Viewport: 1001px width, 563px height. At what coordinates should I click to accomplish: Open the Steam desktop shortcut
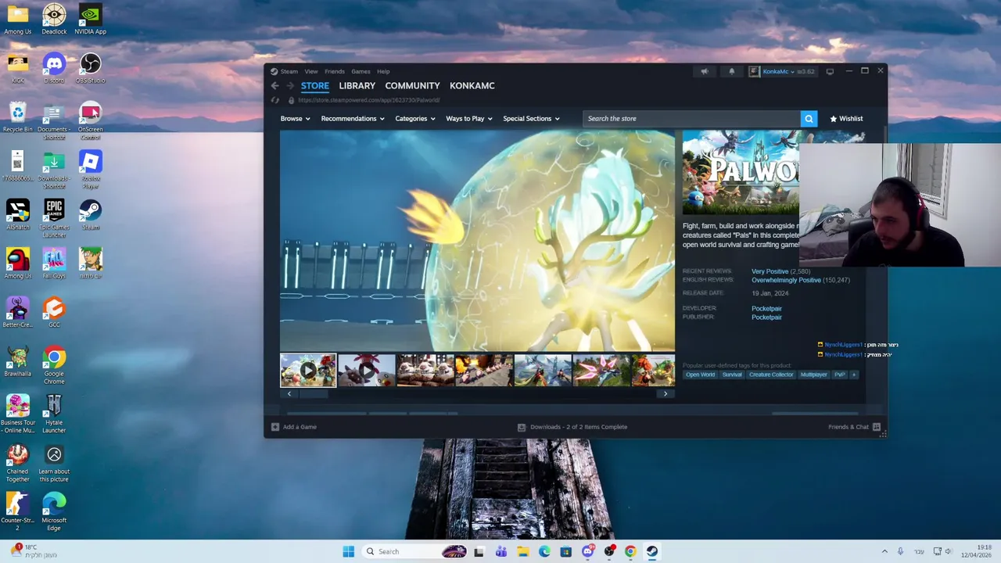(91, 214)
